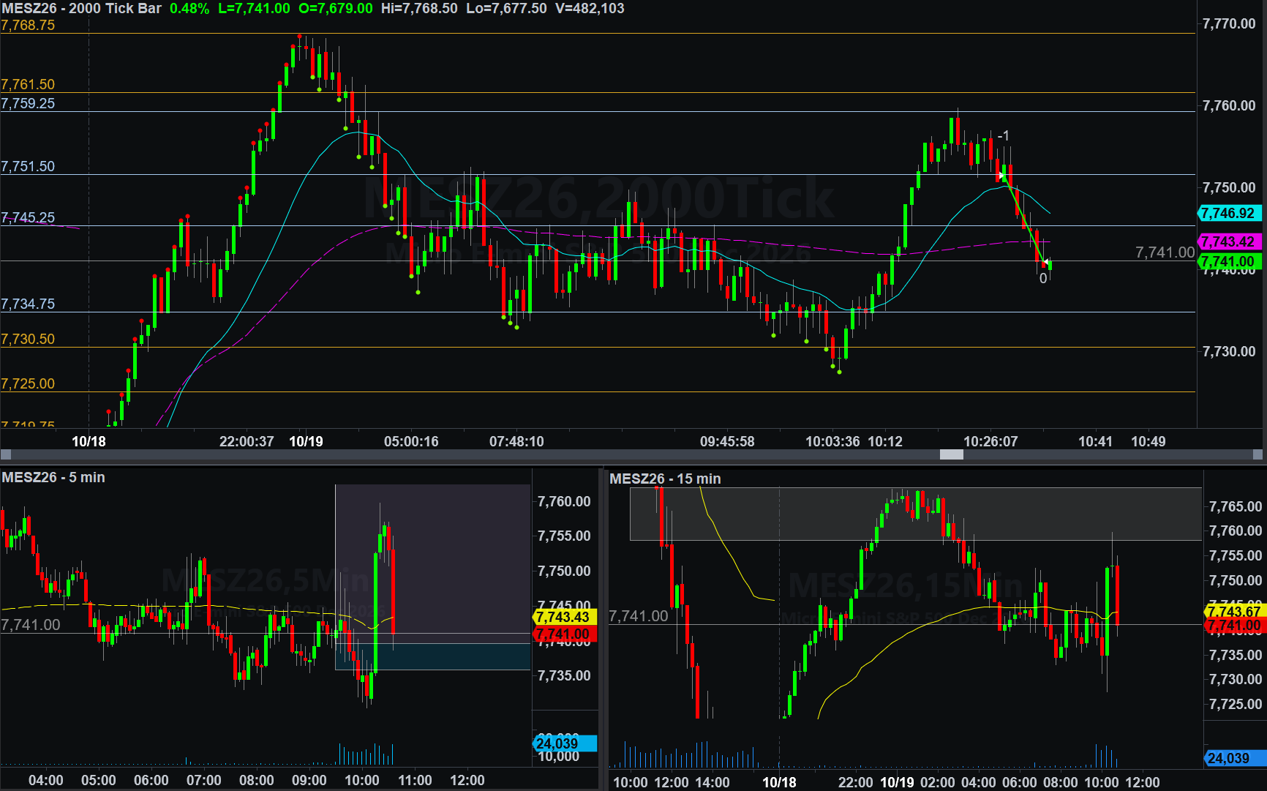The height and width of the screenshot is (791, 1267).
Task: Click the yellow 7,743.43 label in the 5 min chart
Action: click(565, 617)
